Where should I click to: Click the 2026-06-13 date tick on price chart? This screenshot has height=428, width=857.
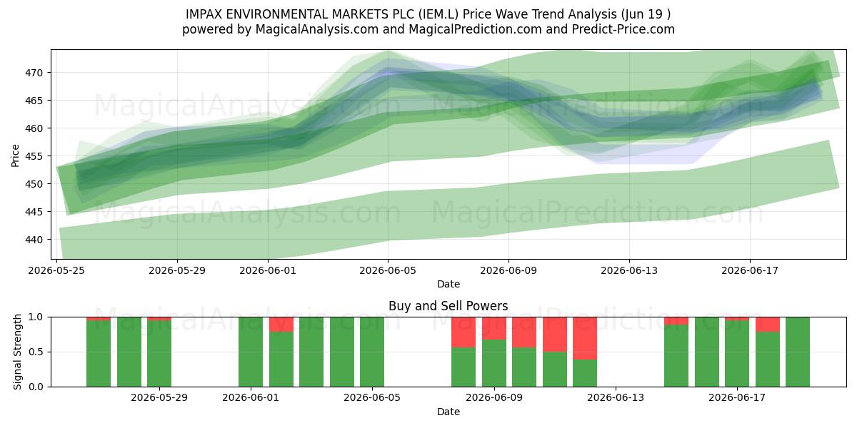629,270
